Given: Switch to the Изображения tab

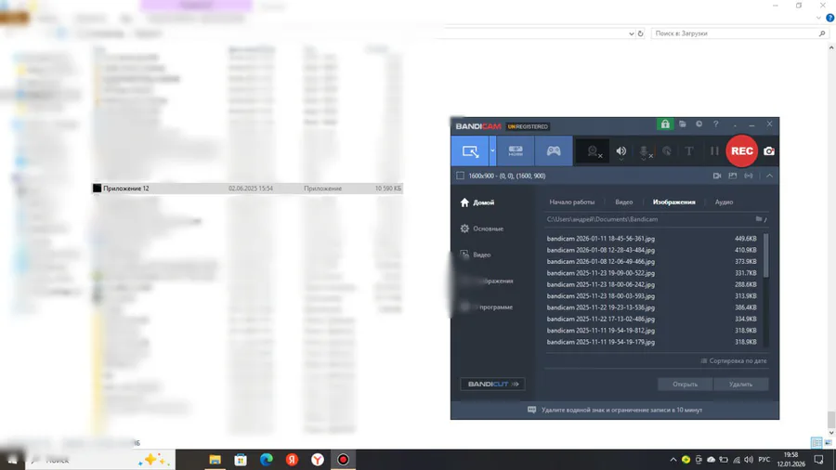Looking at the screenshot, I should coord(674,202).
